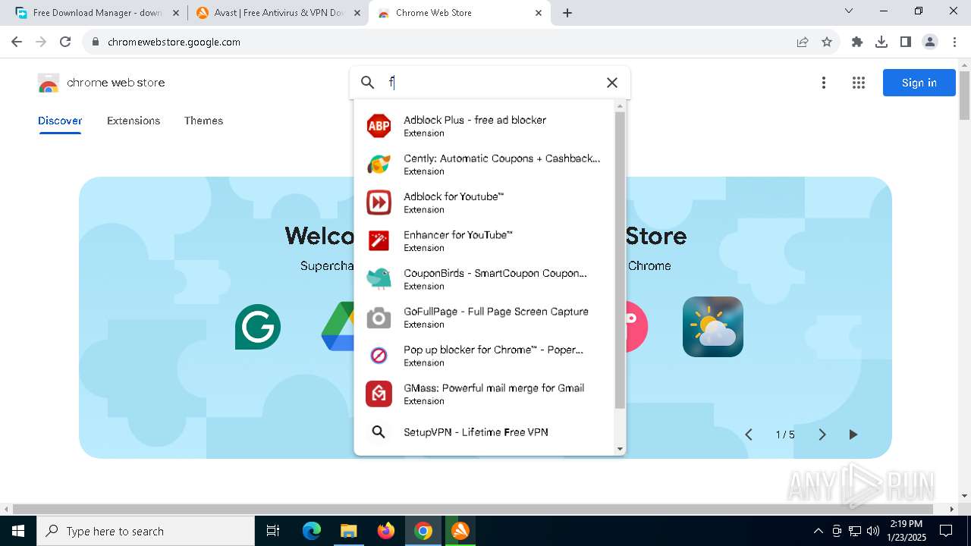Open the Google apps grid

859,83
